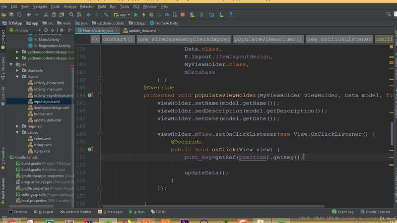The height and width of the screenshot is (223, 397).
Task: Sync project with Gradle files icon
Action: (x=201, y=15)
